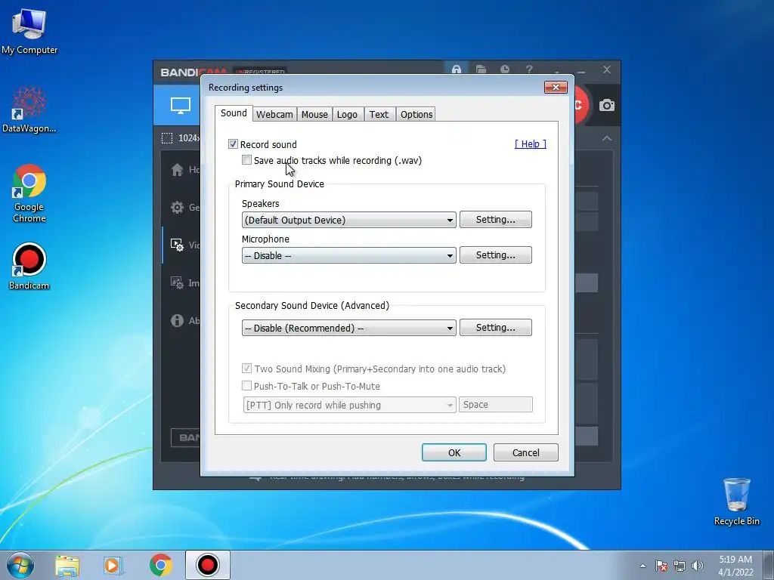
Task: Switch to the Webcam tab
Action: pyautogui.click(x=274, y=115)
